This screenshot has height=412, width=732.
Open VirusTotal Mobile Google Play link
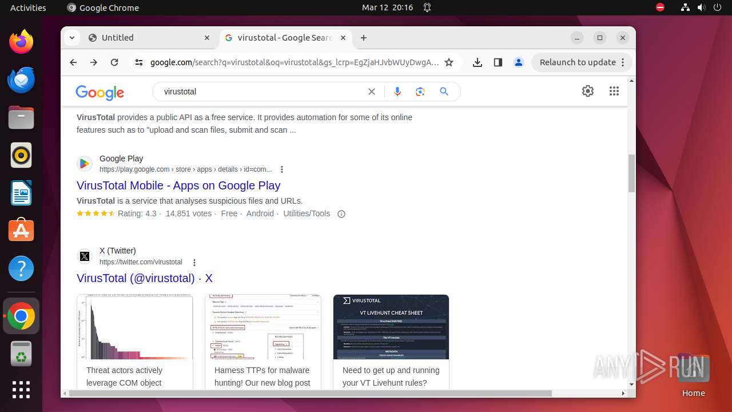[x=178, y=185]
